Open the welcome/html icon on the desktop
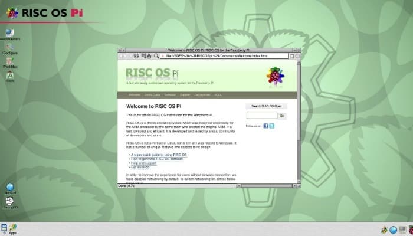This screenshot has width=413, height=236. 10,33
